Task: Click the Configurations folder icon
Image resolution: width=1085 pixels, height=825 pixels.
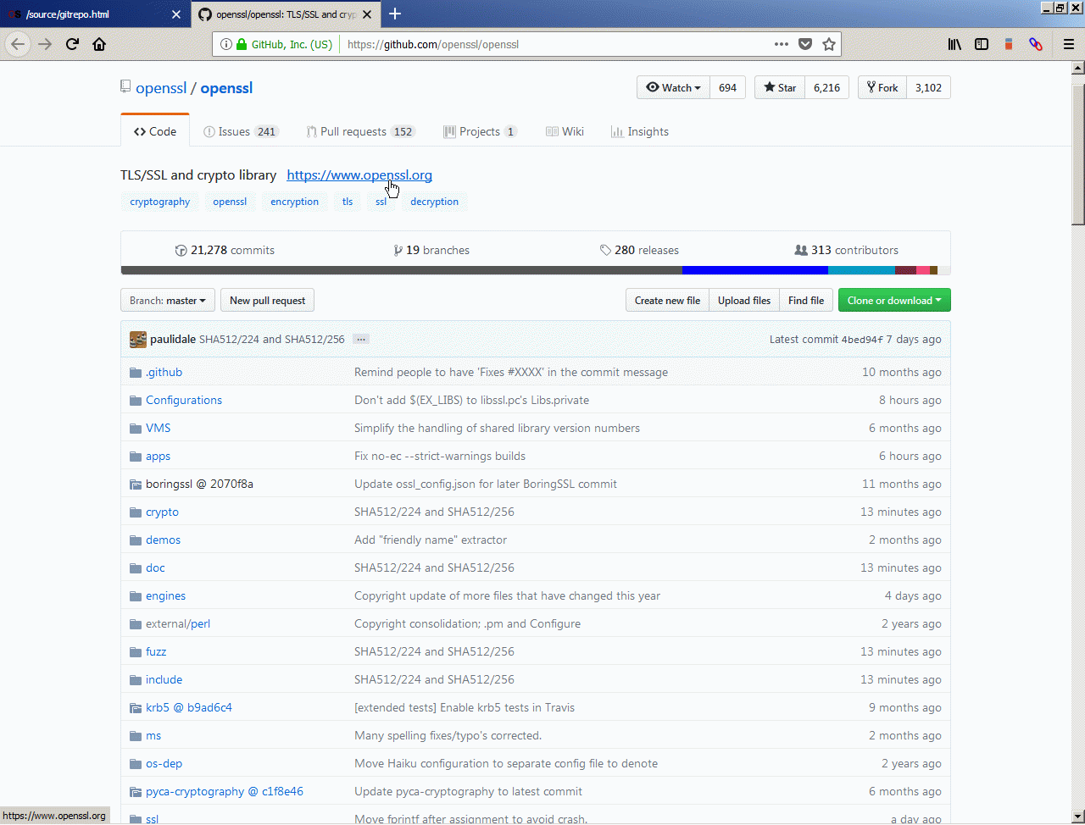Action: pyautogui.click(x=136, y=401)
